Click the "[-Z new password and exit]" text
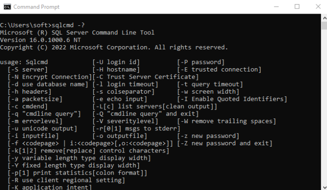The width and height of the screenshot is (327, 190). (225, 143)
